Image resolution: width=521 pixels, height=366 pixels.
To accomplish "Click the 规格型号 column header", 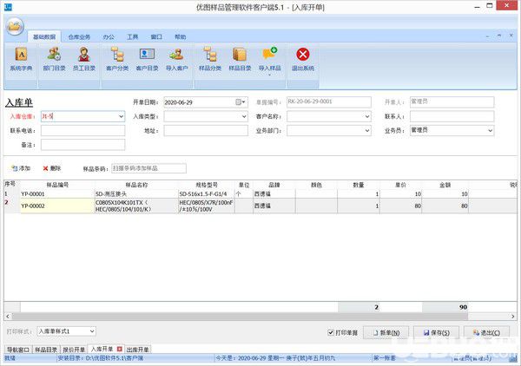I will pyautogui.click(x=207, y=185).
